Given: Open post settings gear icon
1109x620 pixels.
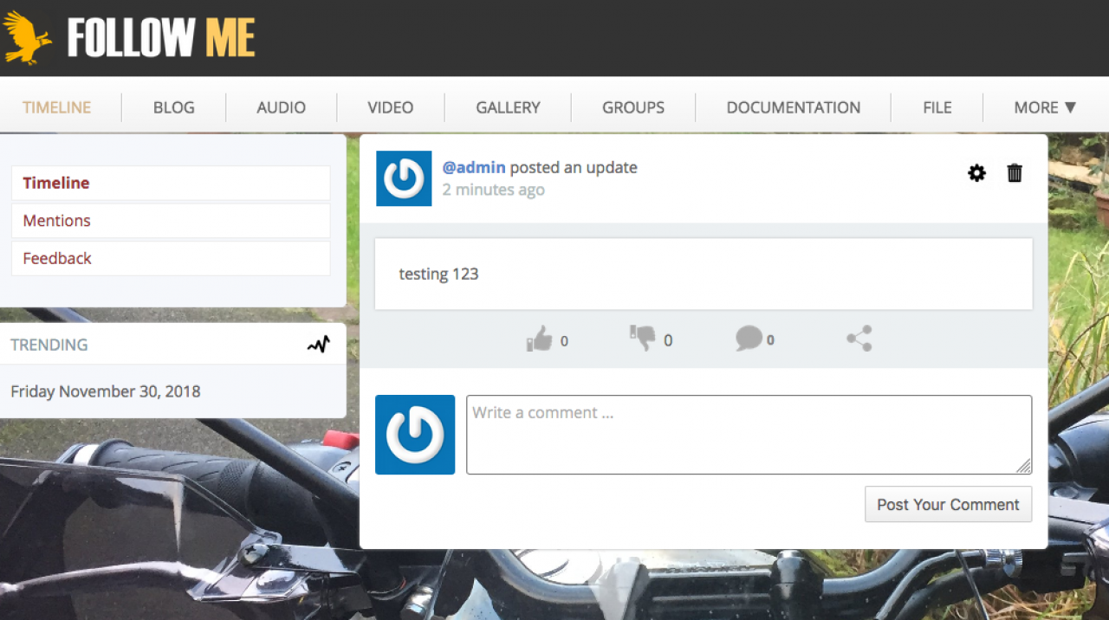Looking at the screenshot, I should tap(976, 173).
